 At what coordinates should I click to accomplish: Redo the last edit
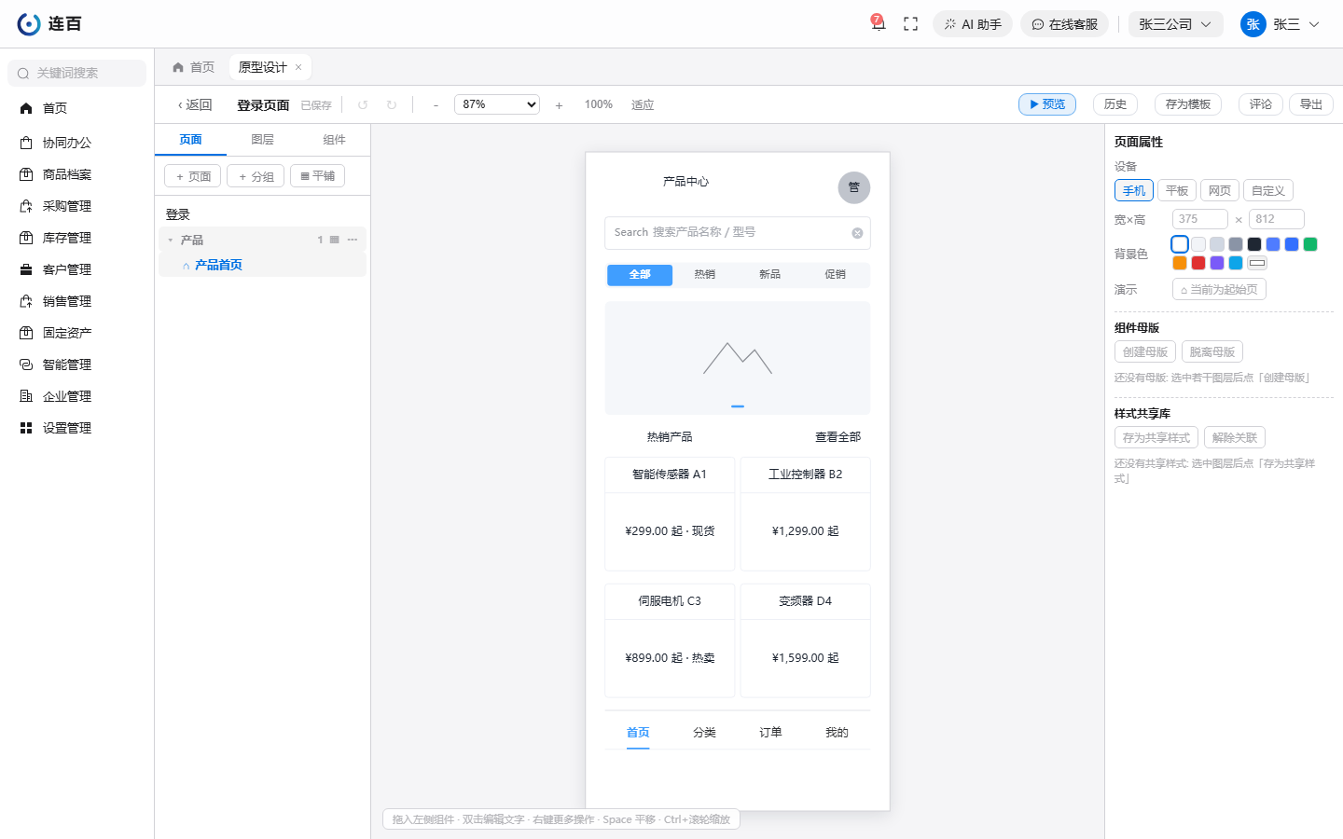[x=392, y=105]
